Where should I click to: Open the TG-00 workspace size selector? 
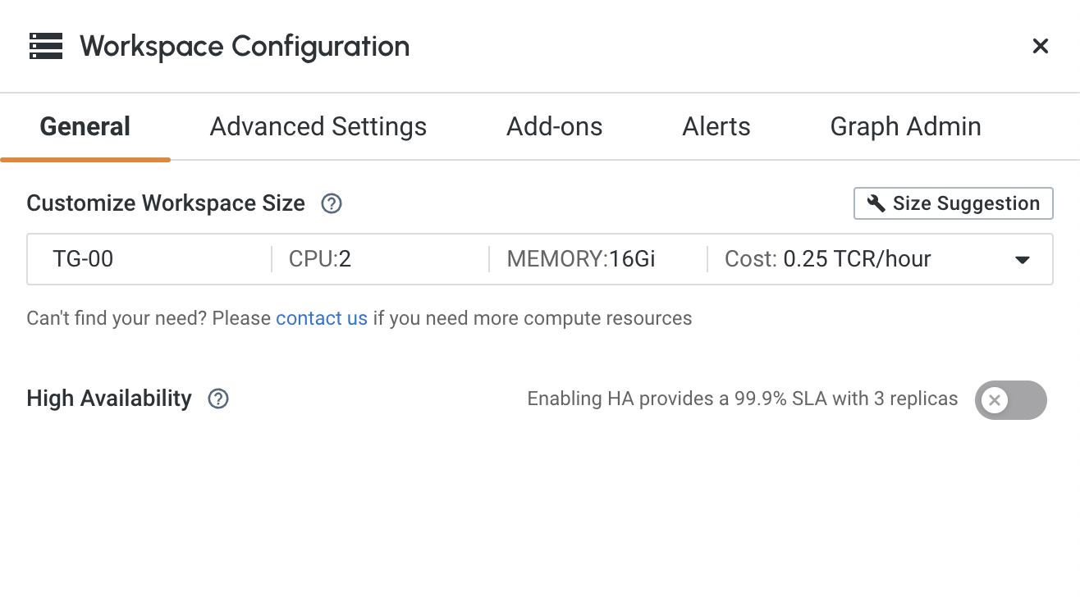coord(84,259)
